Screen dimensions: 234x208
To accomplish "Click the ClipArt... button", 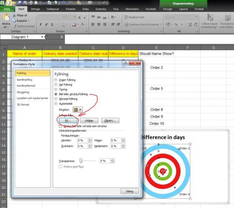I will [x=110, y=121].
